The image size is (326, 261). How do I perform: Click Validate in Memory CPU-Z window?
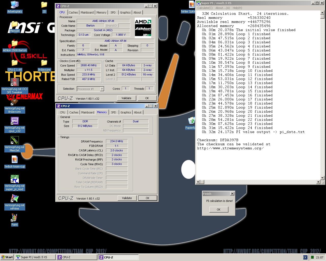127,198
